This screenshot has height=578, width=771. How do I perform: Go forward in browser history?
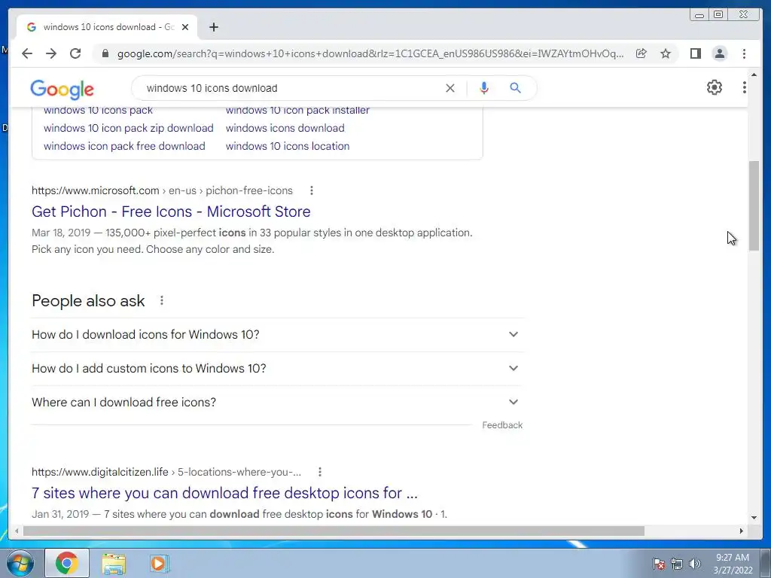[x=51, y=53]
